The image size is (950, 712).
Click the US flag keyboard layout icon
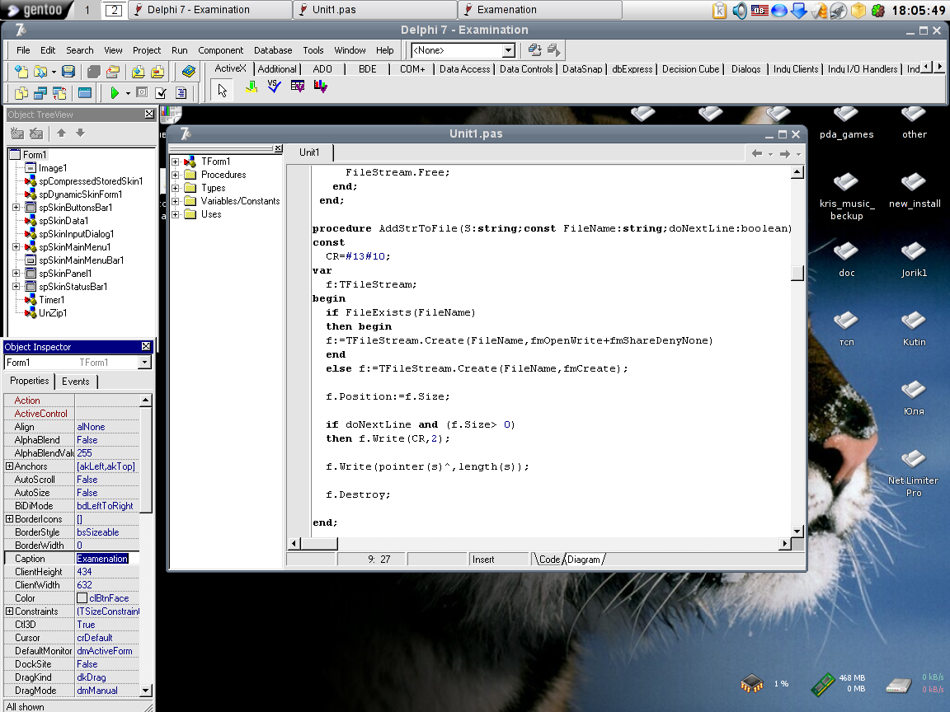point(760,10)
